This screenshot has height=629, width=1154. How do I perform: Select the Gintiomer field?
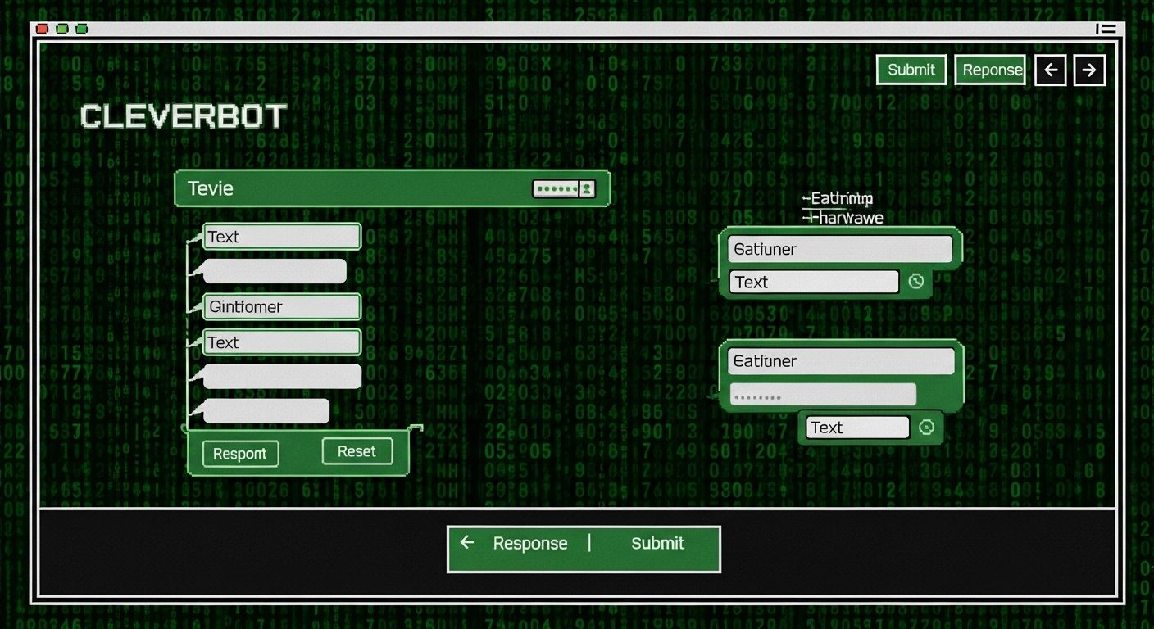(282, 307)
